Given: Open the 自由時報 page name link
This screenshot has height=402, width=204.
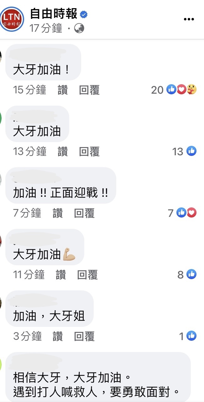Looking at the screenshot, I should click(54, 14).
